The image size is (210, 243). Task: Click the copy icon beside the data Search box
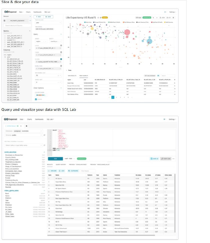(158, 76)
